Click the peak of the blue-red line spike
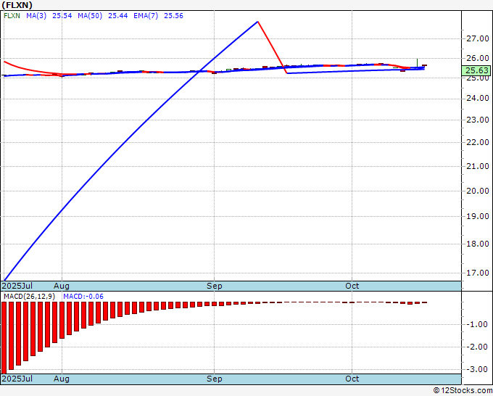The height and width of the screenshot is (396, 493). tap(258, 21)
